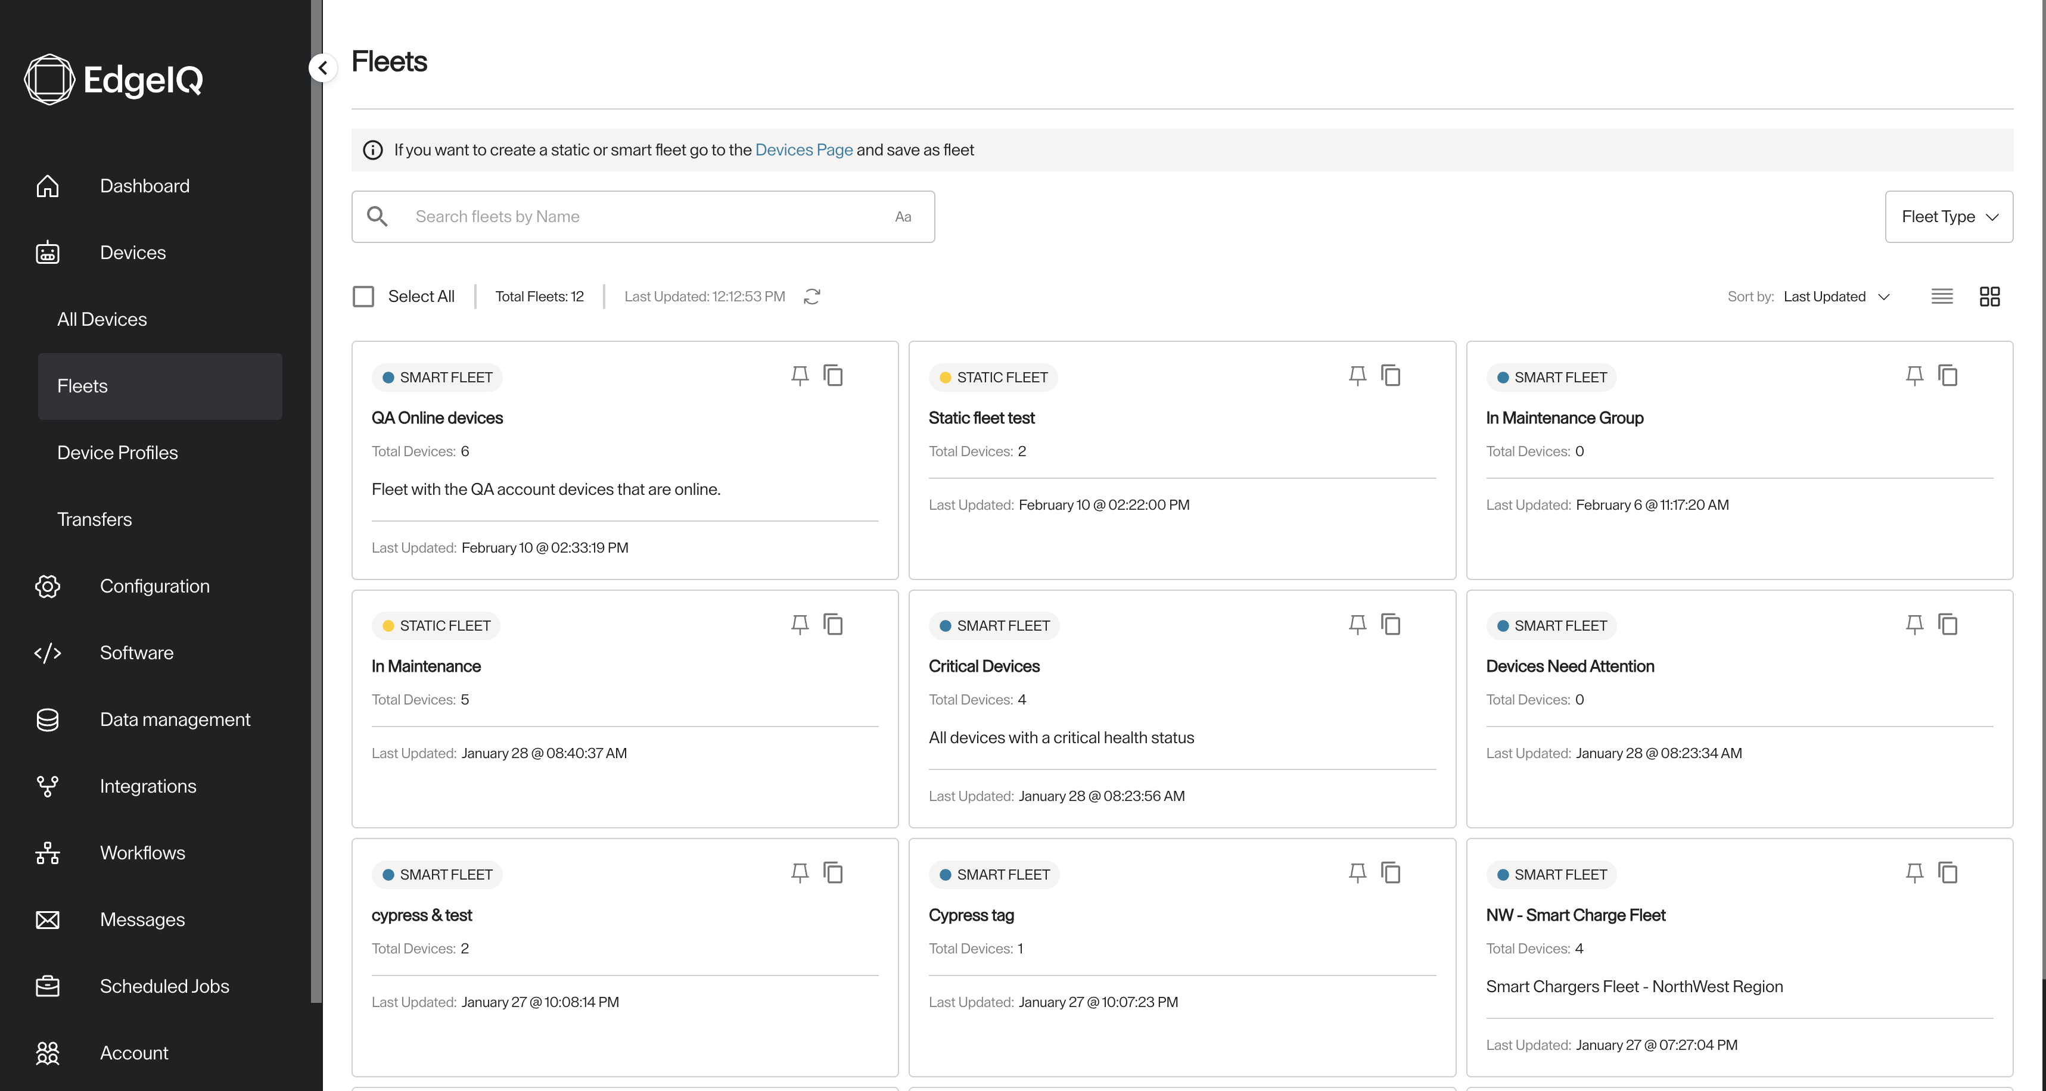This screenshot has width=2046, height=1091.
Task: Go to Transfers in sidebar
Action: coord(95,519)
